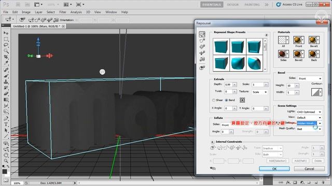Toggle Quick Mask mode at toolbox bottom
The height and width of the screenshot is (186, 332).
pyautogui.click(x=6, y=180)
